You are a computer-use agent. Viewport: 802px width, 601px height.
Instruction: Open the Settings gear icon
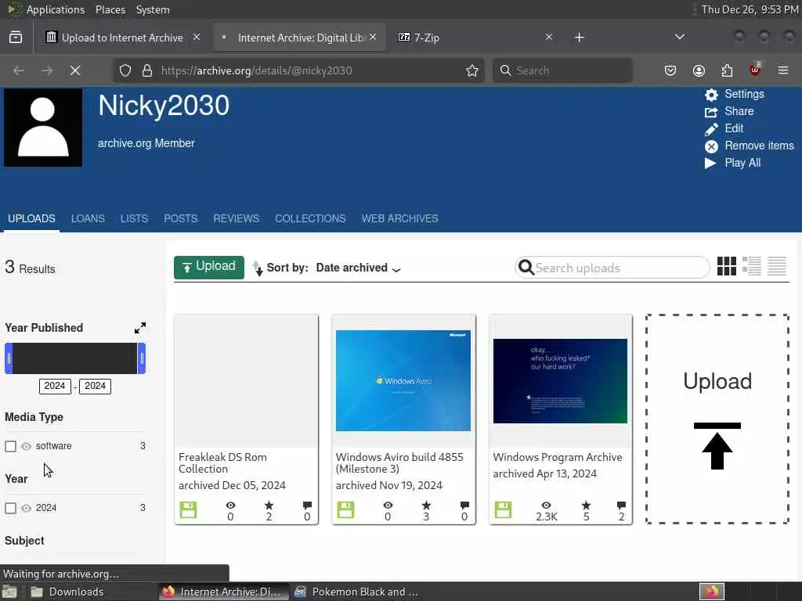click(x=711, y=95)
